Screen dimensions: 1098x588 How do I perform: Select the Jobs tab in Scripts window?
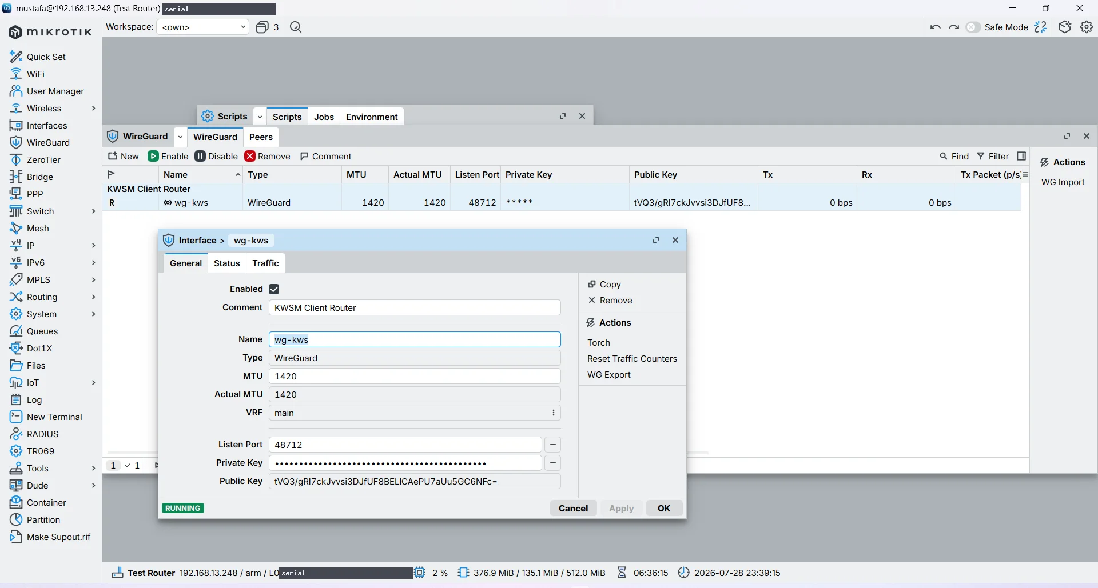tap(324, 117)
